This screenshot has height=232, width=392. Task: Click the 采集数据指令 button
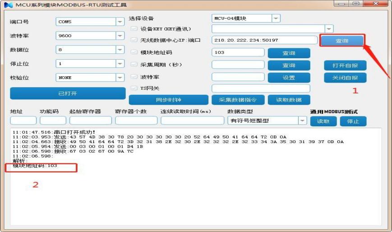click(238, 100)
